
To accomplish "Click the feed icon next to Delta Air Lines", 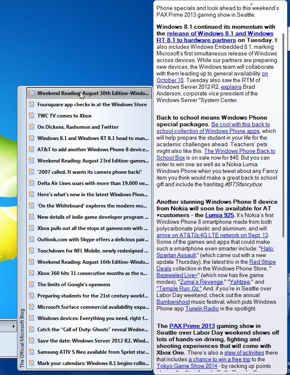I will click(32, 183).
